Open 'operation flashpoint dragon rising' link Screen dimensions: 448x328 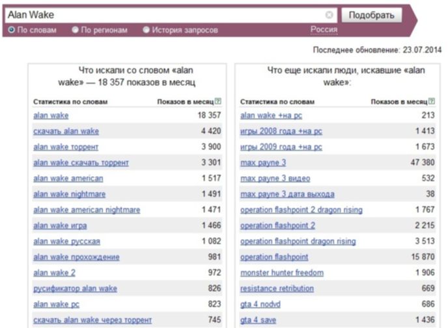coord(298,241)
